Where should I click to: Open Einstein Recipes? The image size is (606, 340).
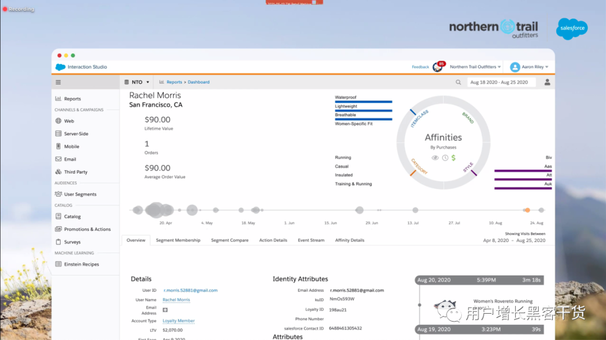click(x=81, y=264)
